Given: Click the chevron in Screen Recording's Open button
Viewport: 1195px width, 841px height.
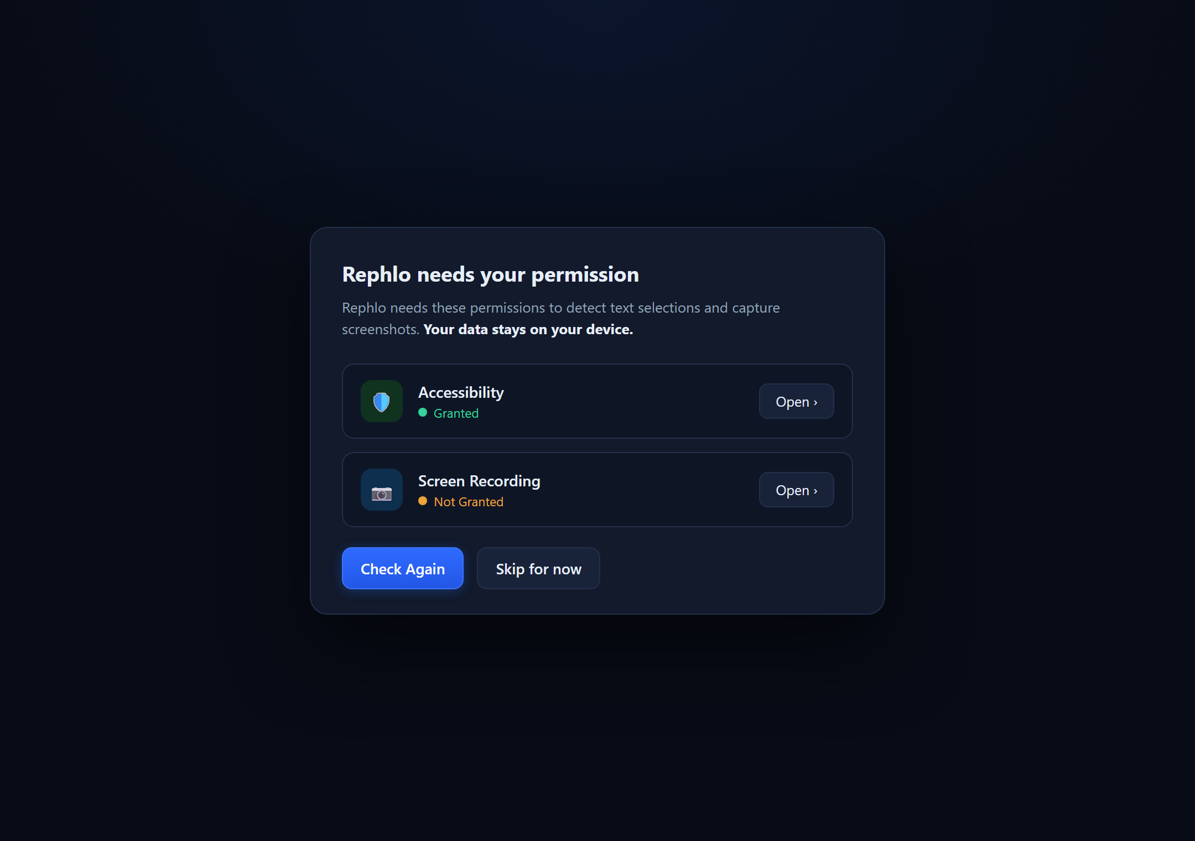Looking at the screenshot, I should pos(815,491).
